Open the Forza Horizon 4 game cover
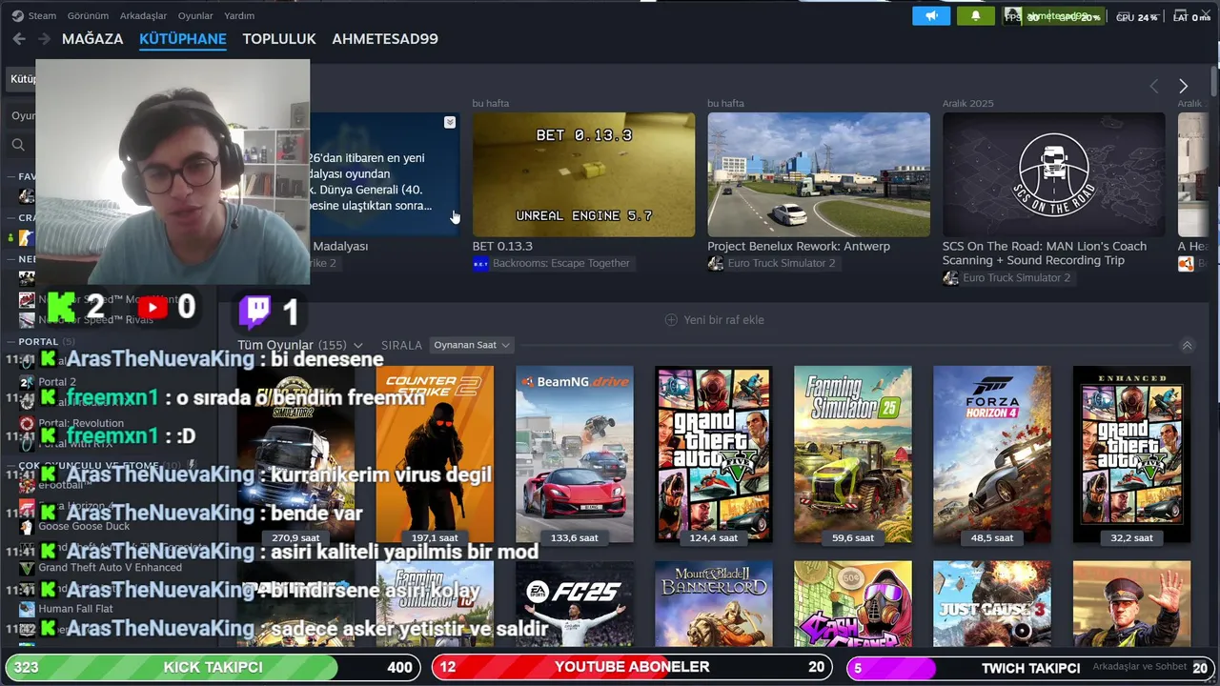This screenshot has width=1220, height=686. point(992,454)
